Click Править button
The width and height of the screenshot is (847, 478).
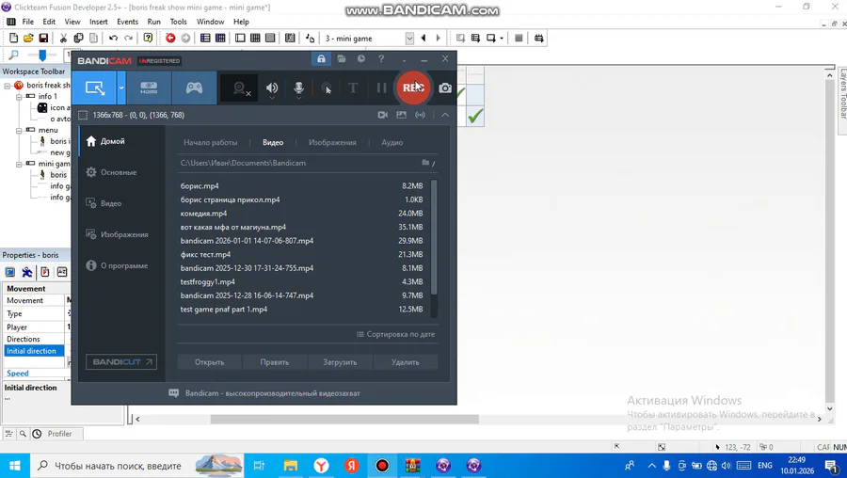click(x=275, y=362)
